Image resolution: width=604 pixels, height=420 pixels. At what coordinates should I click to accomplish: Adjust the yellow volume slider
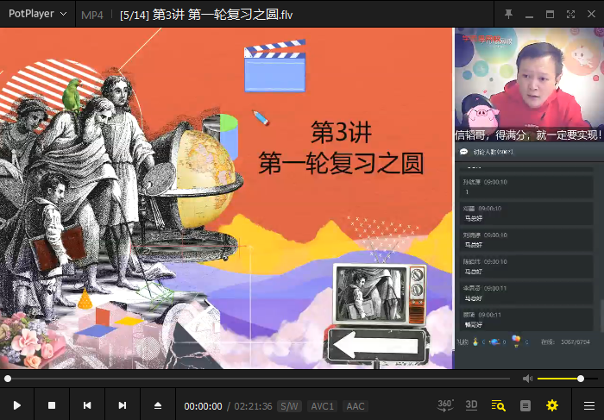[x=561, y=379]
